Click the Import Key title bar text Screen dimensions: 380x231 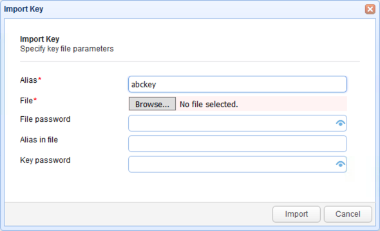coord(23,9)
